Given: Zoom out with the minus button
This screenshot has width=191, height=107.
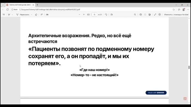Looking at the screenshot, I should (79, 15).
